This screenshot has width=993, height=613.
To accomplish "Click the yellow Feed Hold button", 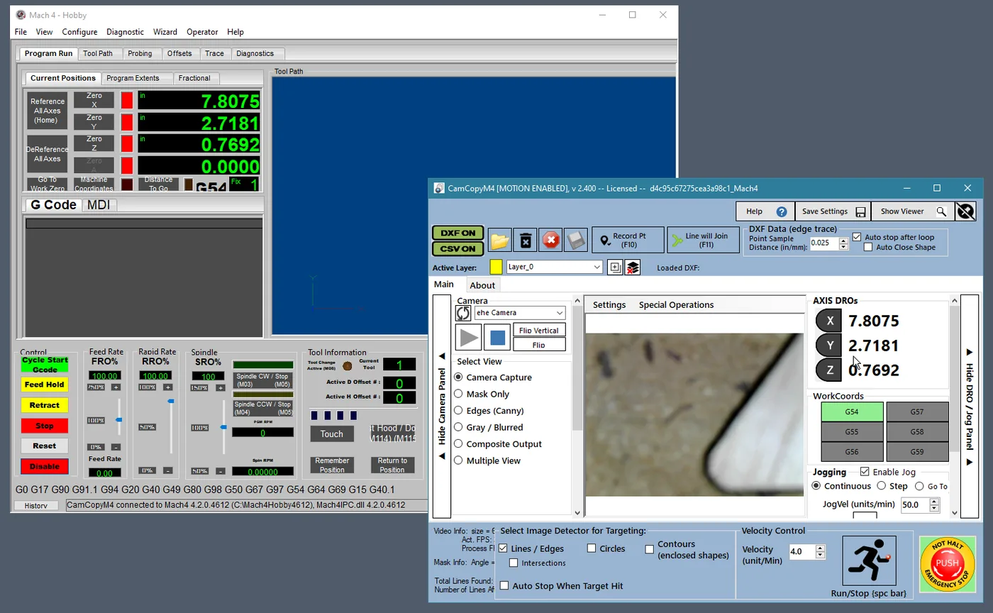I will 45,385.
